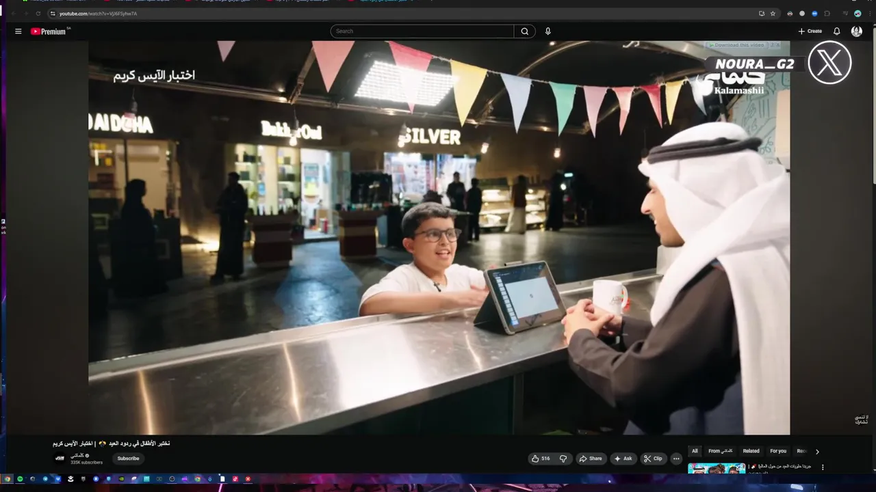Open the YouTube guide hamburger menu

tap(18, 31)
